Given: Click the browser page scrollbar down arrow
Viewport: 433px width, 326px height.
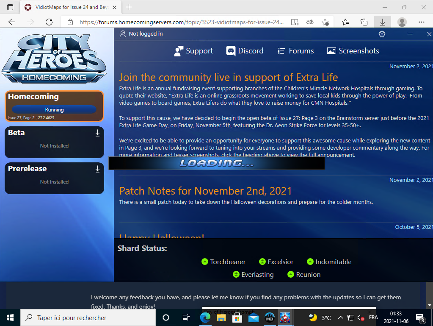Looking at the screenshot, I should [x=430, y=305].
